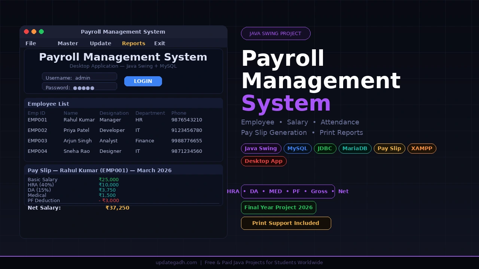Select Rahul Kumar's row in Employee List
The height and width of the screenshot is (269, 479).
pos(112,120)
